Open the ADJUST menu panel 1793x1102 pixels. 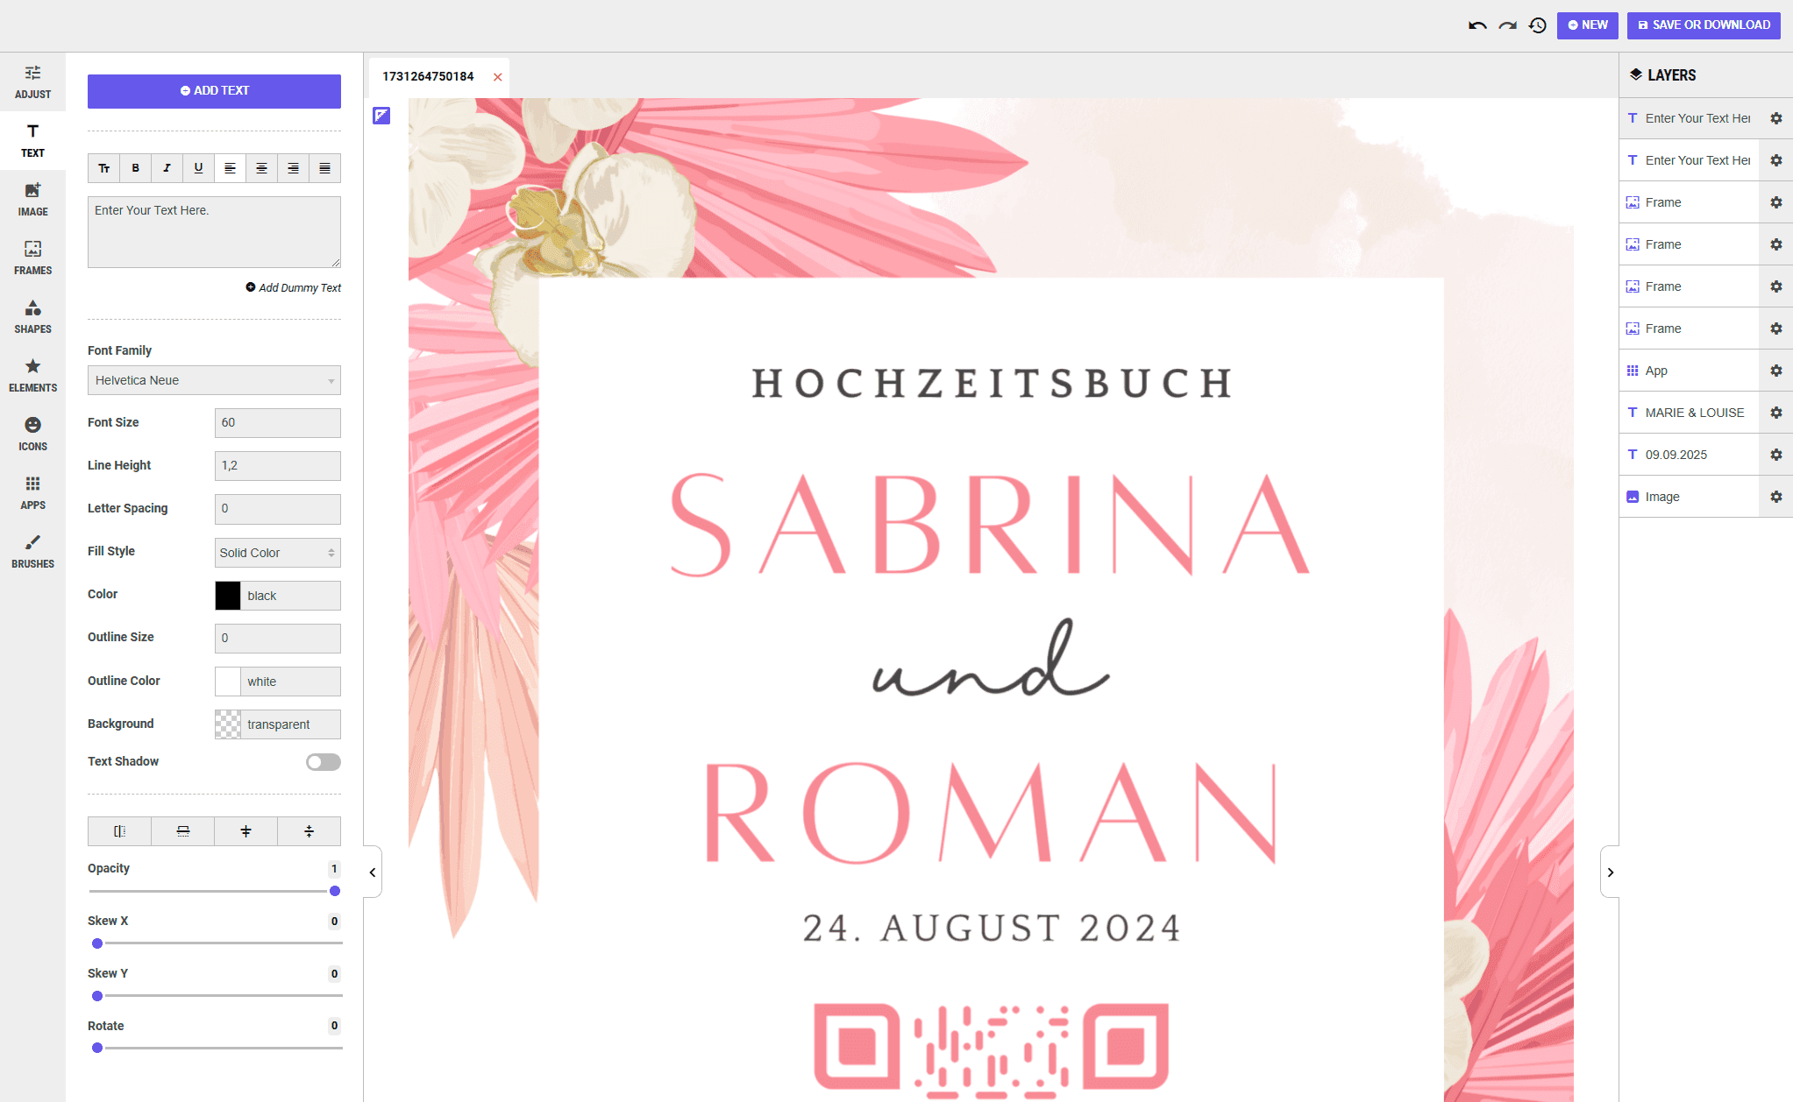tap(32, 81)
